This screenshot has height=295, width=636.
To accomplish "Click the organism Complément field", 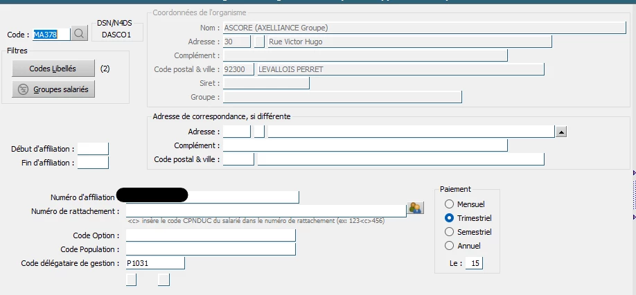I will point(365,55).
